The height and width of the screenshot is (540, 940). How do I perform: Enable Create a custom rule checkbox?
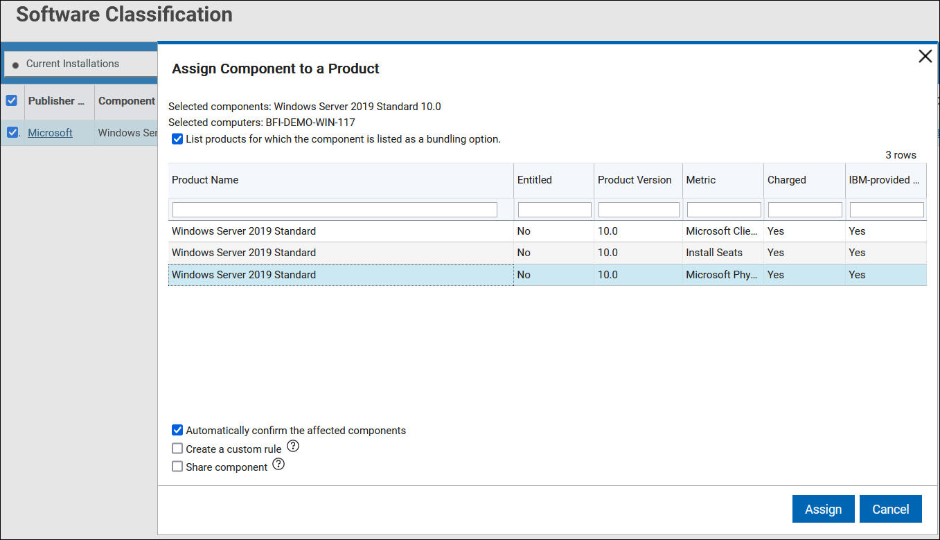click(x=177, y=449)
